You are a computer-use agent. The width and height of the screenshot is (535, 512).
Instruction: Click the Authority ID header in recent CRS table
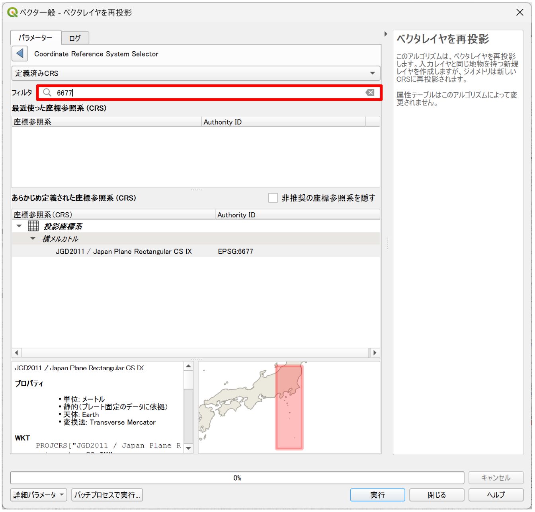tap(283, 122)
